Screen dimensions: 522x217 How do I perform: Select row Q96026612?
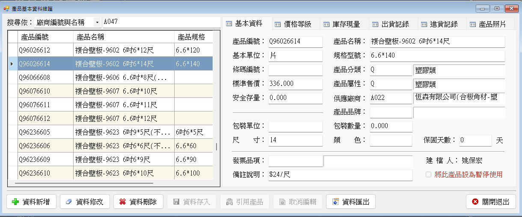(x=110, y=50)
